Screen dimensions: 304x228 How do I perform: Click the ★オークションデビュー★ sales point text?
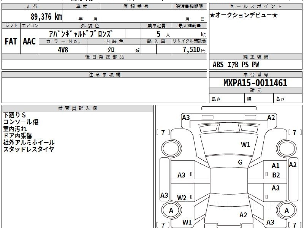(x=244, y=15)
